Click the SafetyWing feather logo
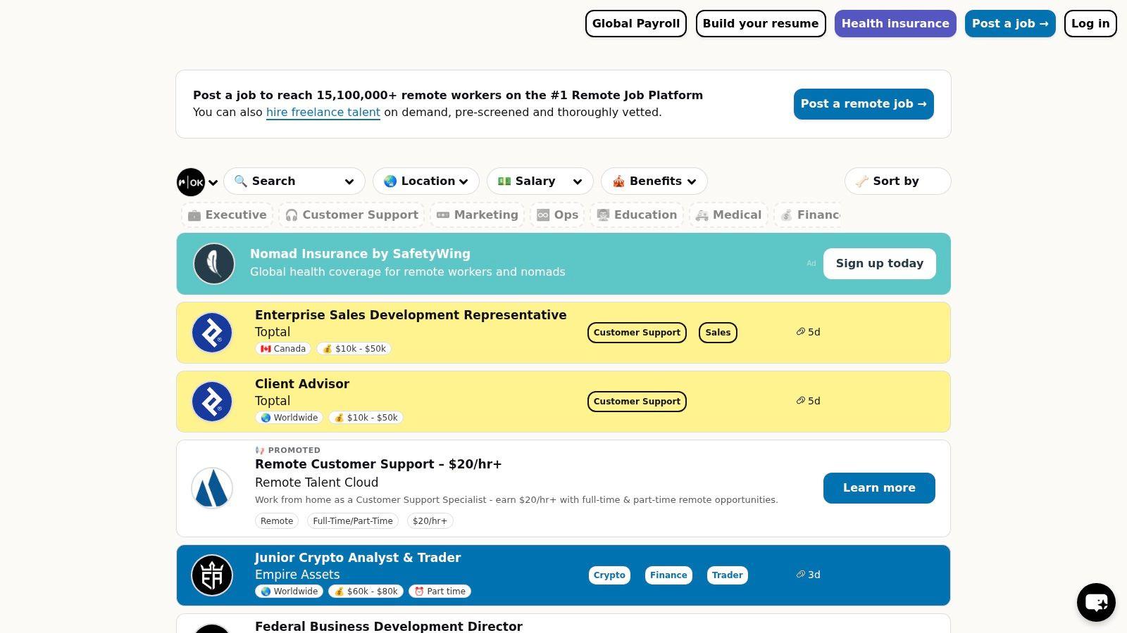The width and height of the screenshot is (1127, 633). (214, 264)
